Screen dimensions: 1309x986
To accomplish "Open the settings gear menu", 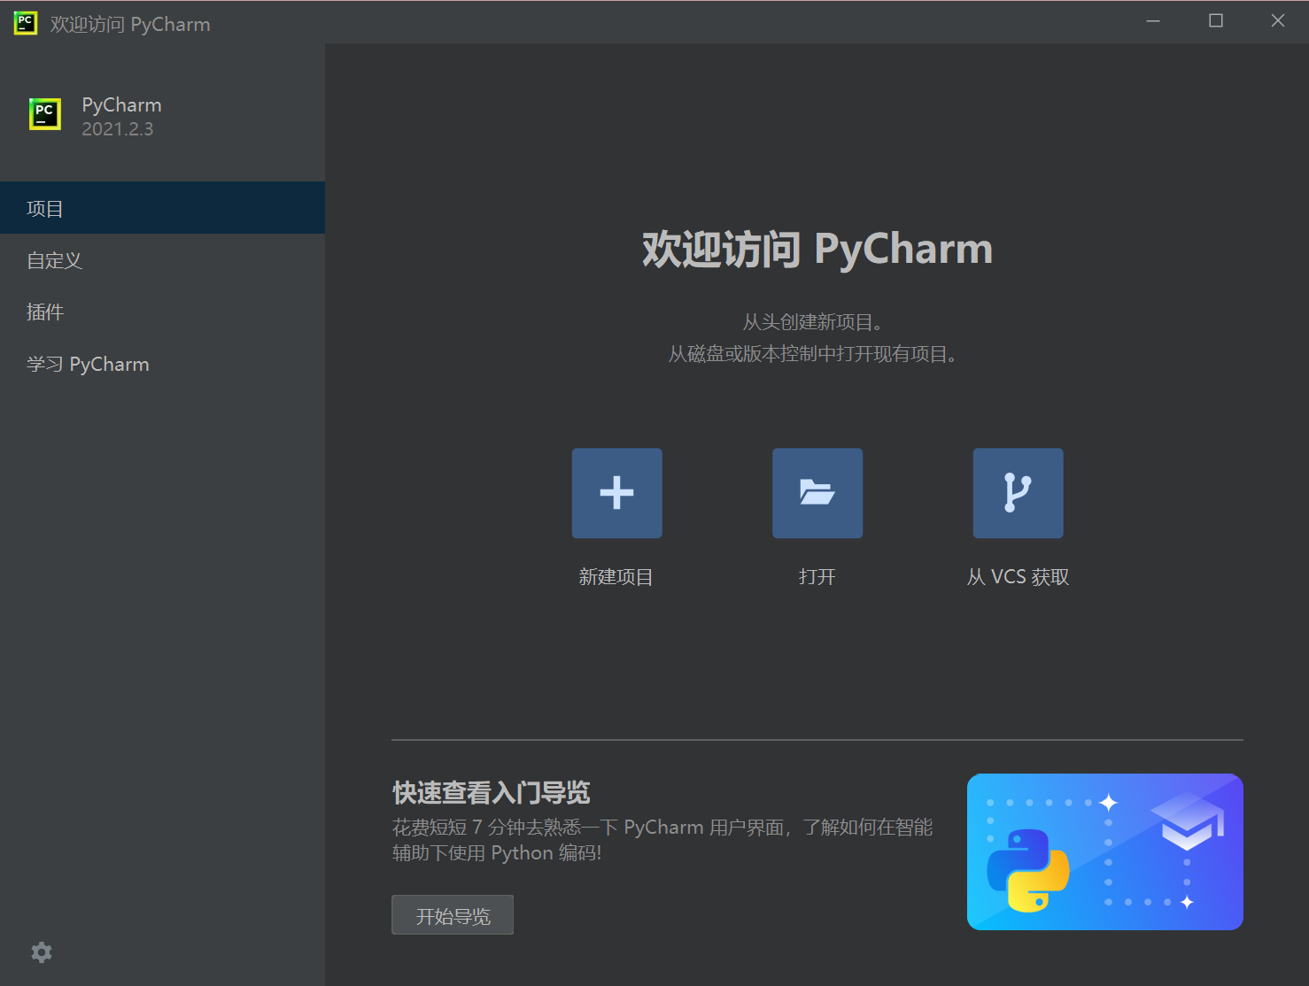I will tap(42, 952).
